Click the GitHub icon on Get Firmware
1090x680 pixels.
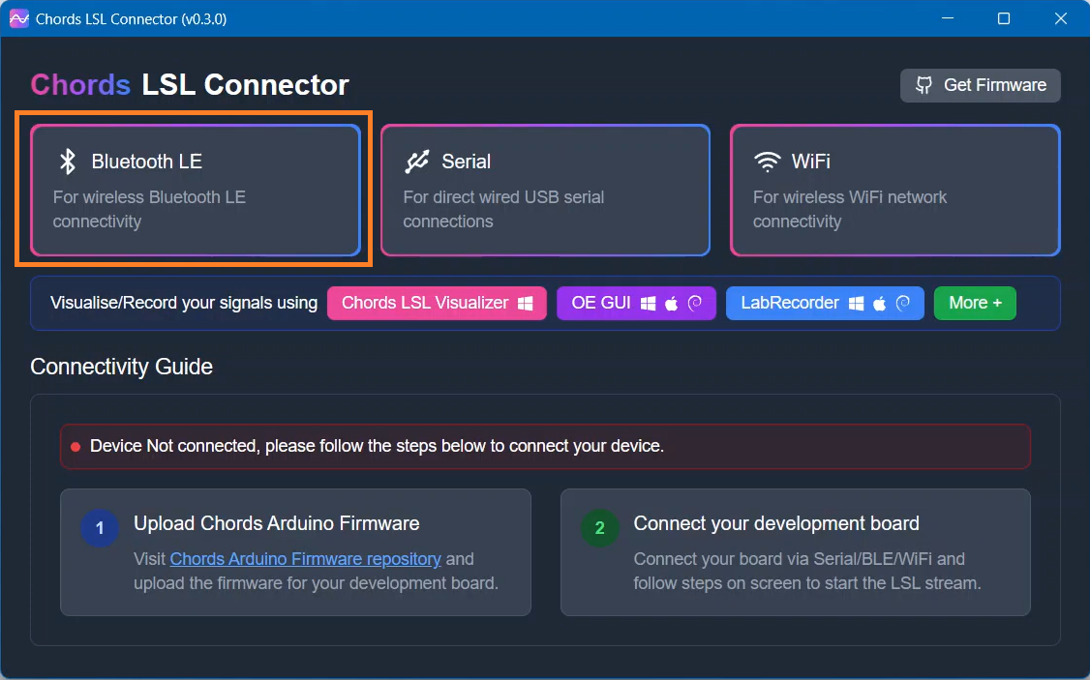click(x=924, y=85)
